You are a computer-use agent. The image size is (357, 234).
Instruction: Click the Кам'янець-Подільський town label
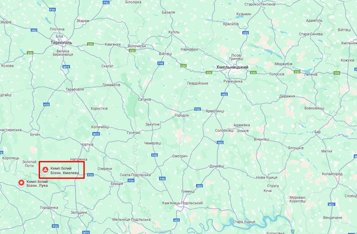click(x=182, y=203)
